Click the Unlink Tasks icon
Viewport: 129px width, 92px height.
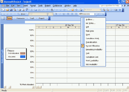(61, 10)
